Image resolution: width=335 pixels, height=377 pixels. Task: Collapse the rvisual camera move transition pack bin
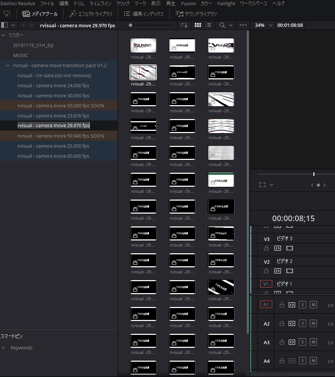8,65
